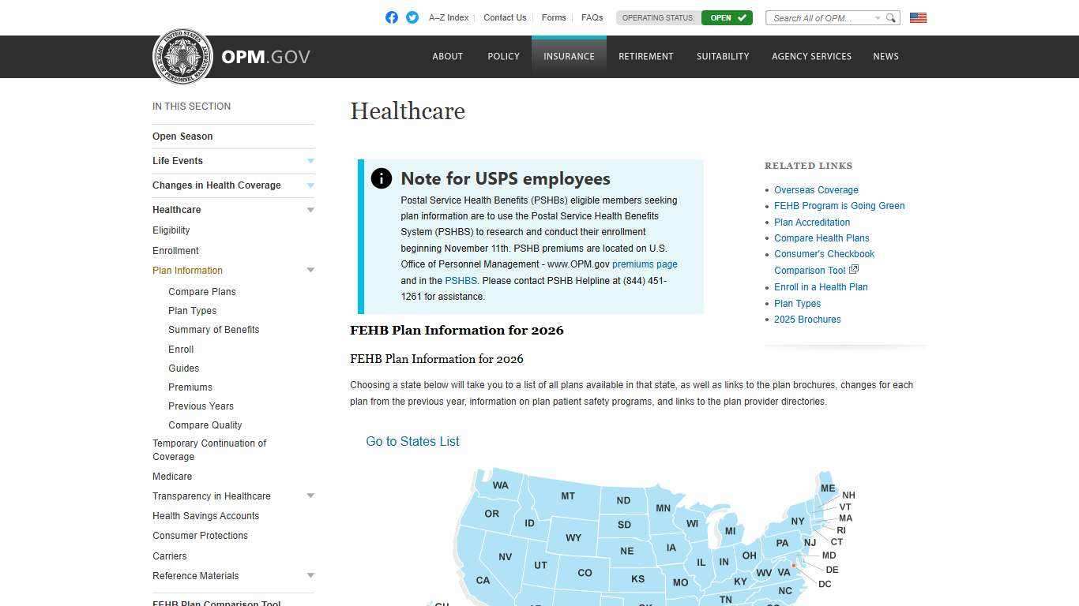Image resolution: width=1079 pixels, height=606 pixels.
Task: Open the search scope dropdown arrow
Action: (x=877, y=17)
